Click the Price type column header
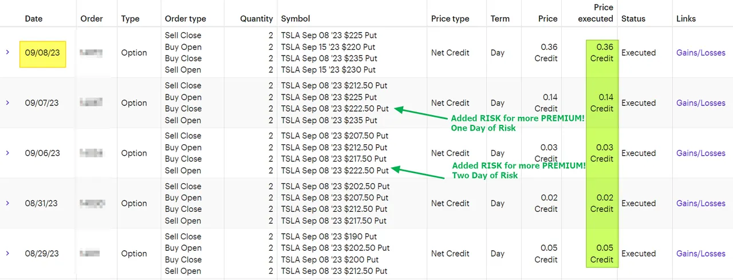This screenshot has height=280, width=733. (450, 19)
